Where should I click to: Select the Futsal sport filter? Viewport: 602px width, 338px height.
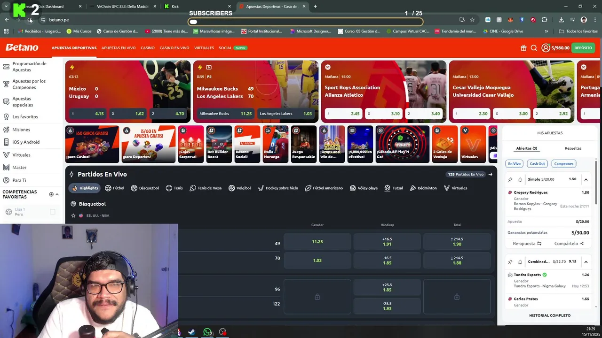point(394,188)
